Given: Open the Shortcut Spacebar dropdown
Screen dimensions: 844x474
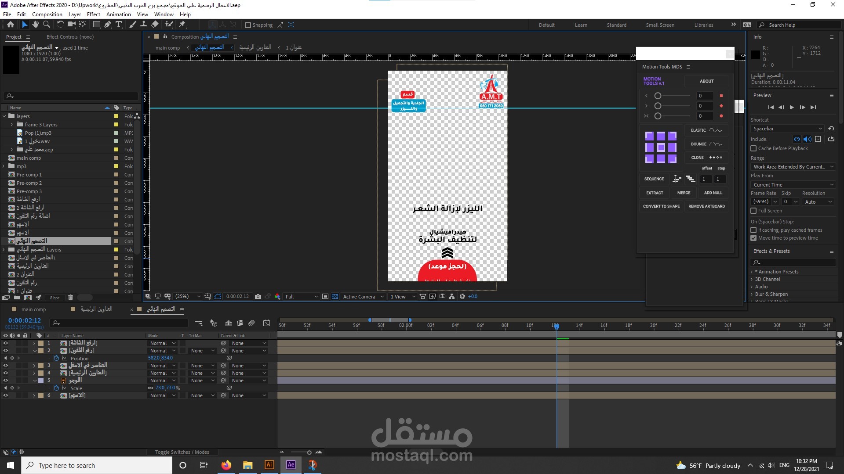Looking at the screenshot, I should (787, 129).
